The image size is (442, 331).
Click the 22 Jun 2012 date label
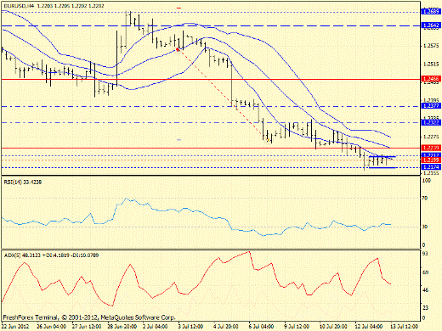tap(15, 327)
